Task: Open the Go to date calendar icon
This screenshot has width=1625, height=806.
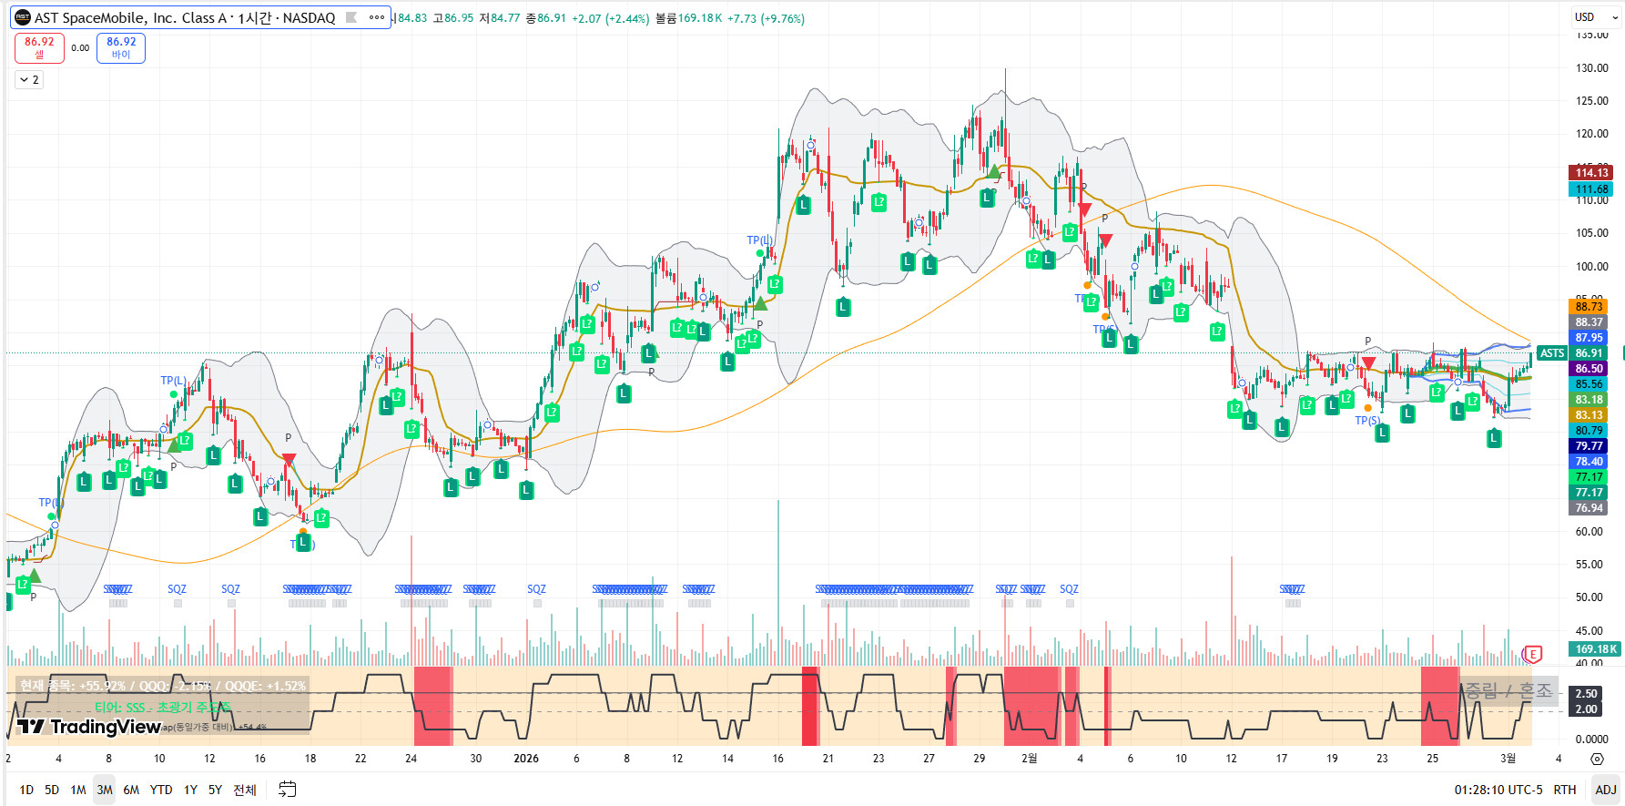Action: pos(287,790)
